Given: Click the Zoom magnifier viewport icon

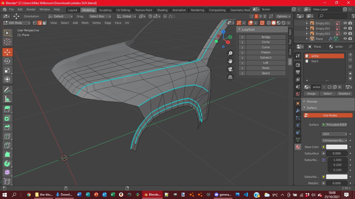Looking at the screenshot, I should 230,53.
